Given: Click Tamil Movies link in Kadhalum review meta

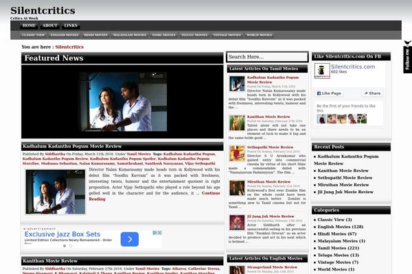Looking at the screenshot, I should point(139,154).
